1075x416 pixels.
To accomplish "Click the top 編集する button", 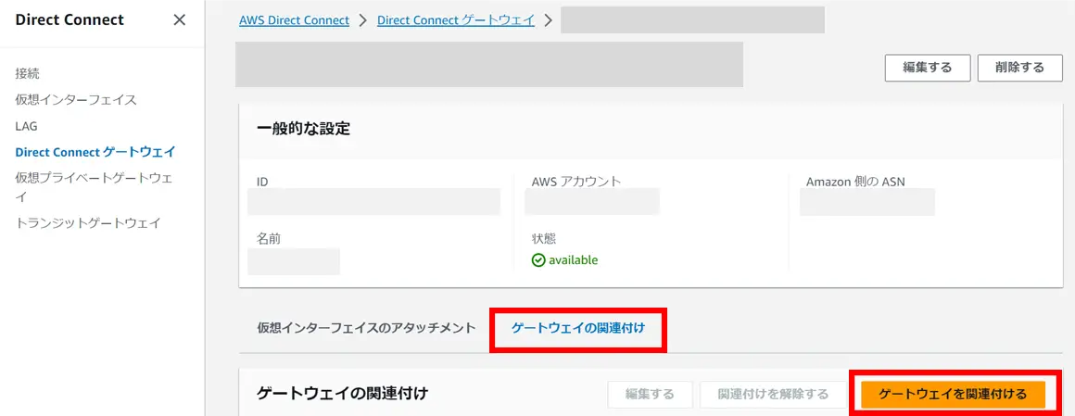I will click(928, 68).
